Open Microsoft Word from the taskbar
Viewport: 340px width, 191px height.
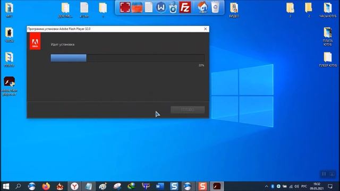[x=160, y=186]
